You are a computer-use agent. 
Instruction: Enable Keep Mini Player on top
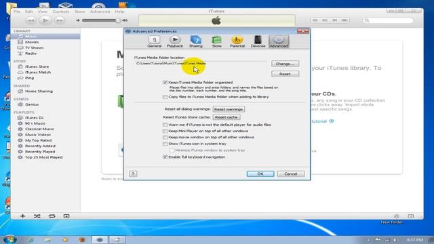tap(165, 131)
